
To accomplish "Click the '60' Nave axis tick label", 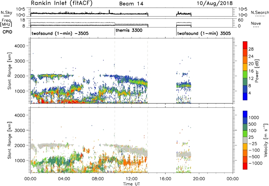I will pos(240,20).
